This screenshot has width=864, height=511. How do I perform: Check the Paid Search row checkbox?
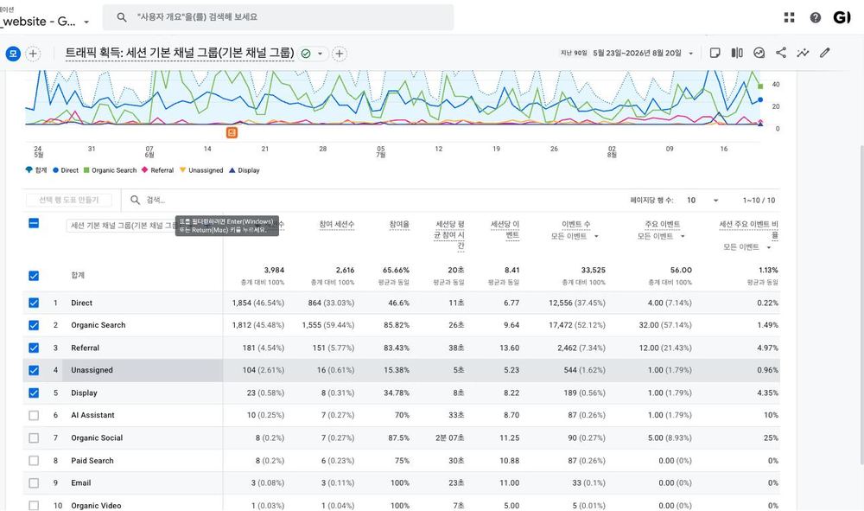34,460
